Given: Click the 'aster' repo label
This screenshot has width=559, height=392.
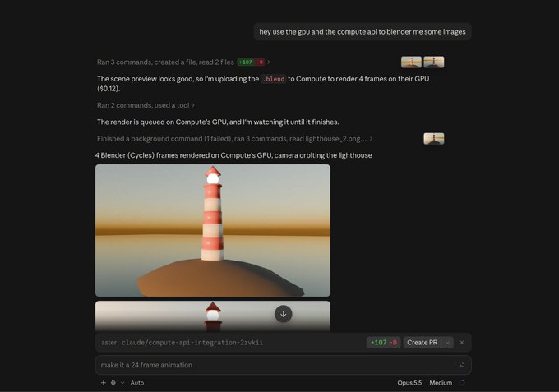Looking at the screenshot, I should tap(109, 343).
